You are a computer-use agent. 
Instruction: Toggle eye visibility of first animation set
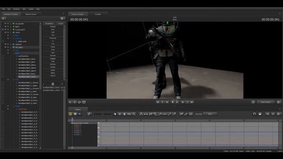point(5,23)
